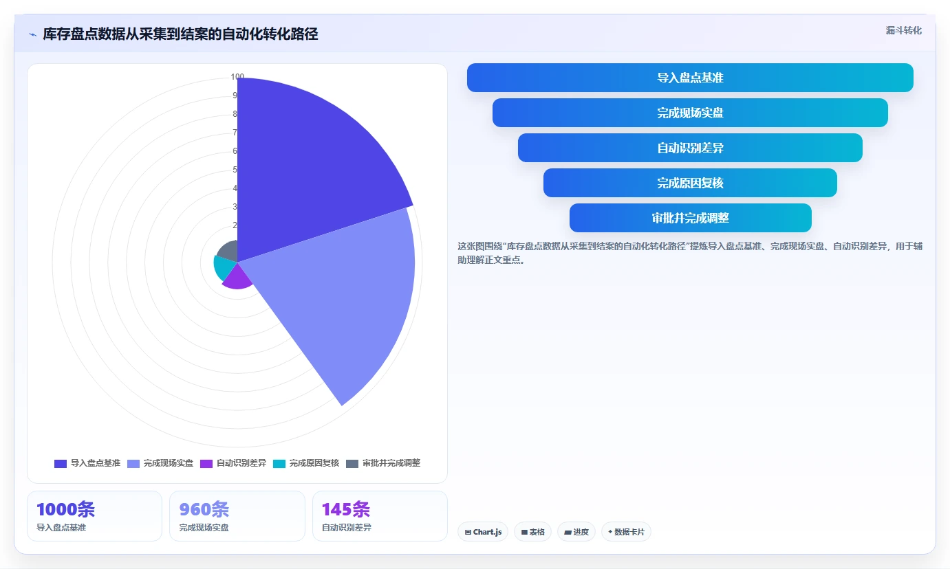
Task: Click the 进度 tag chip
Action: [x=576, y=532]
